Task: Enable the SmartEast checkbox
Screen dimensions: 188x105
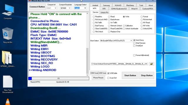Action: [x=134, y=46]
